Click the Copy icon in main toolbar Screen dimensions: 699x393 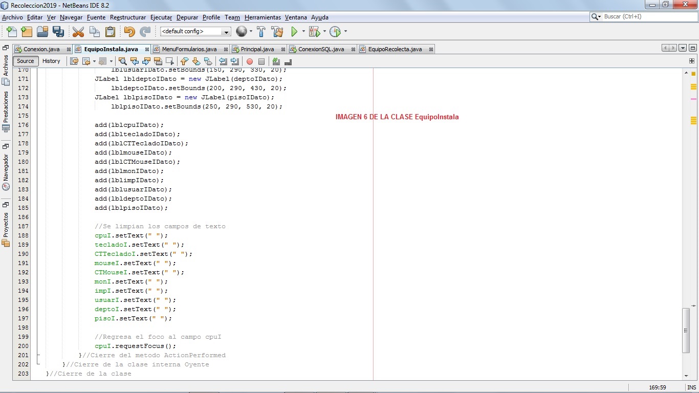(x=94, y=32)
